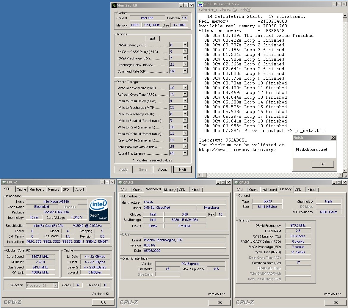The width and height of the screenshot is (348, 308).
Task: Click the Super PI vertical scrollbar up arrow
Action: [345, 15]
